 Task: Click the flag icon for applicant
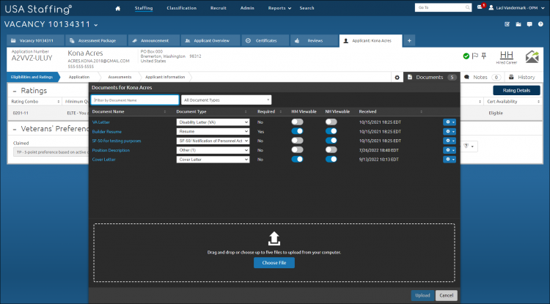point(475,56)
